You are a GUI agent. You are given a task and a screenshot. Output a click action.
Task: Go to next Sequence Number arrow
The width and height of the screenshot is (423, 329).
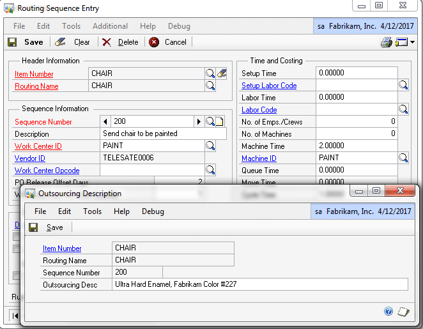(x=199, y=121)
